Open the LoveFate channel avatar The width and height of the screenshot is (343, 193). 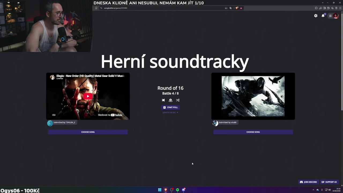coord(52,77)
